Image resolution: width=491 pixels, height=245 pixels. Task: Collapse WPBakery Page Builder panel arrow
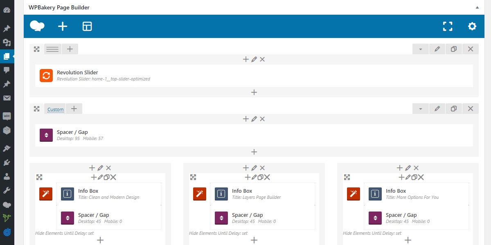(477, 7)
